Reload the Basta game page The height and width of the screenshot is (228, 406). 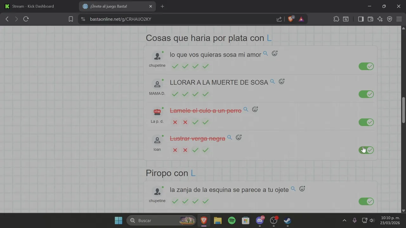pyautogui.click(x=26, y=19)
